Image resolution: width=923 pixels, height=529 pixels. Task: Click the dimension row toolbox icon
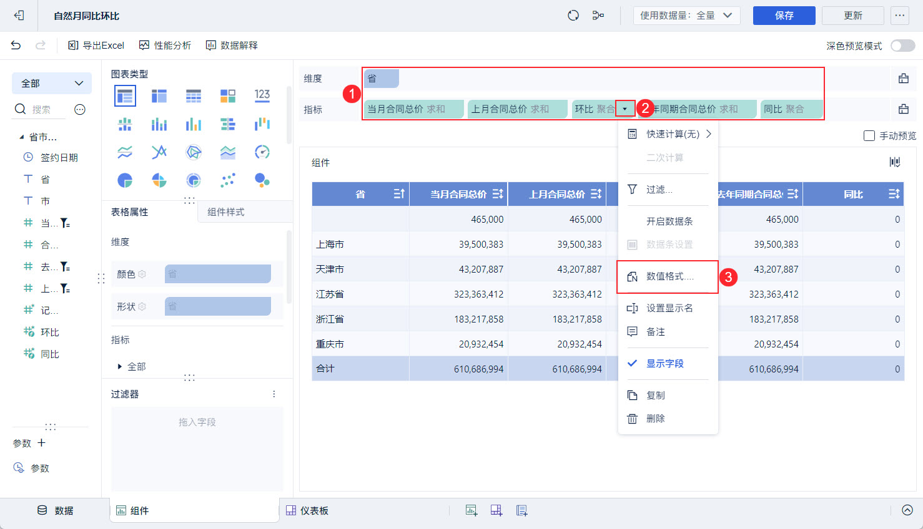904,79
